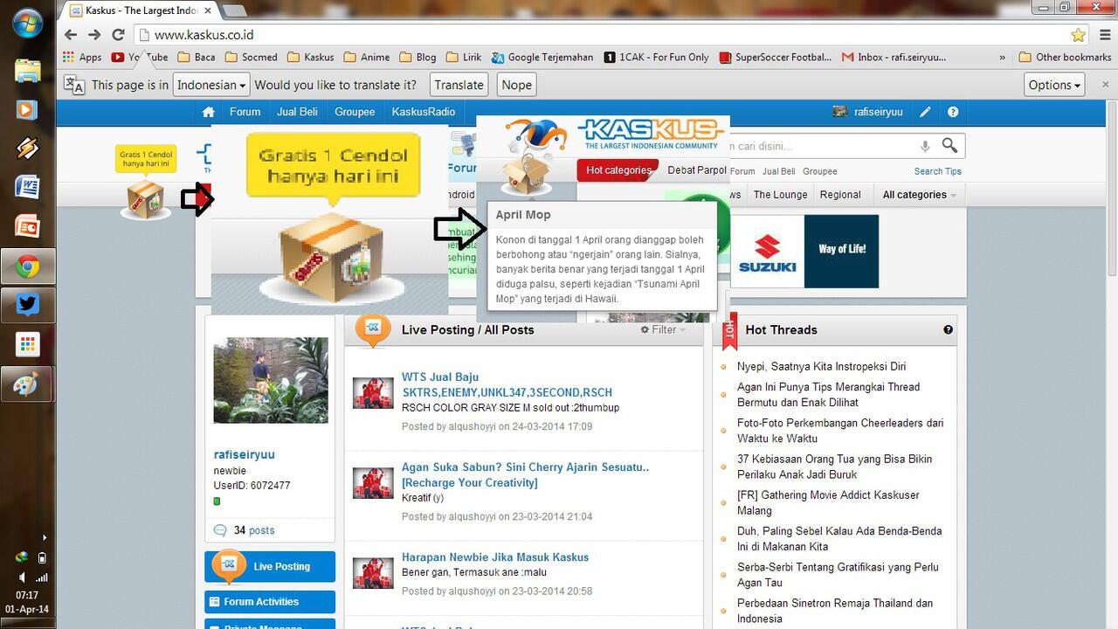
Task: Open translate bar Options dropdown
Action: [1055, 85]
